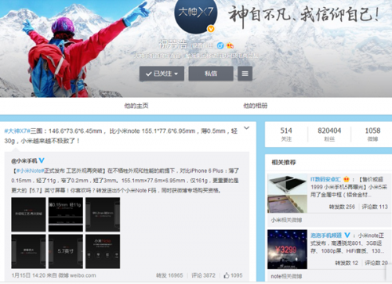Open the 820404 粉丝 followers count
This screenshot has width=392, height=284.
(329, 134)
